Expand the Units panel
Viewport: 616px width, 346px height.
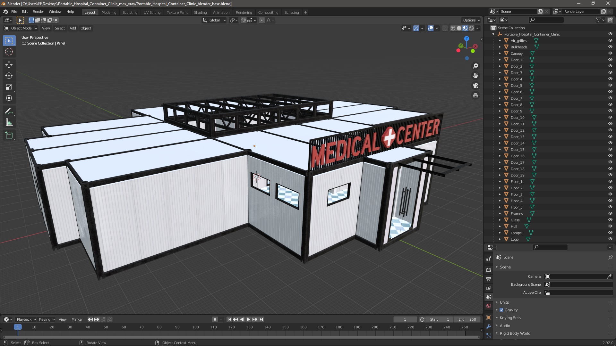(504, 302)
